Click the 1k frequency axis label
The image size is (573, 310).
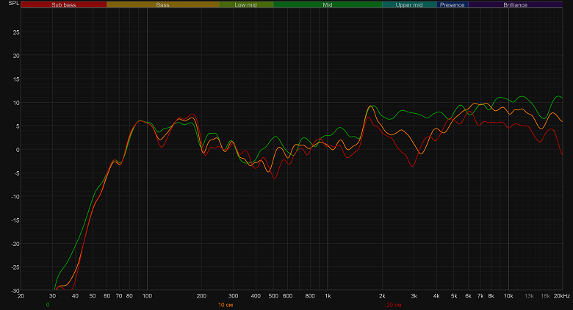coord(328,296)
